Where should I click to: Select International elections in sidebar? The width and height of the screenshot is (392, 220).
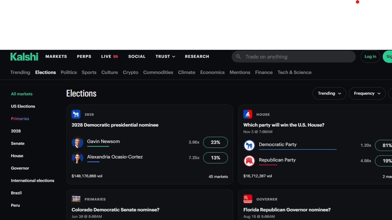32,181
